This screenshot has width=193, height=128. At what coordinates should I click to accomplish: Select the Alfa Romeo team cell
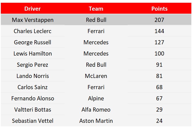tap(96, 109)
